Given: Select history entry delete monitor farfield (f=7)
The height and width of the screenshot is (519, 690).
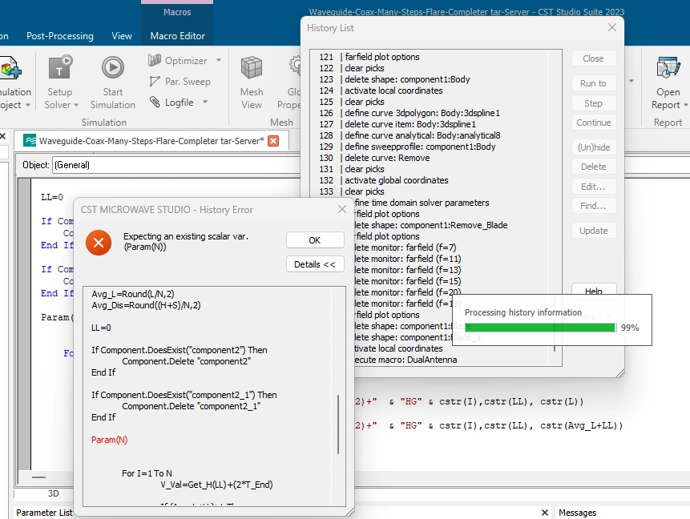Looking at the screenshot, I should (406, 247).
